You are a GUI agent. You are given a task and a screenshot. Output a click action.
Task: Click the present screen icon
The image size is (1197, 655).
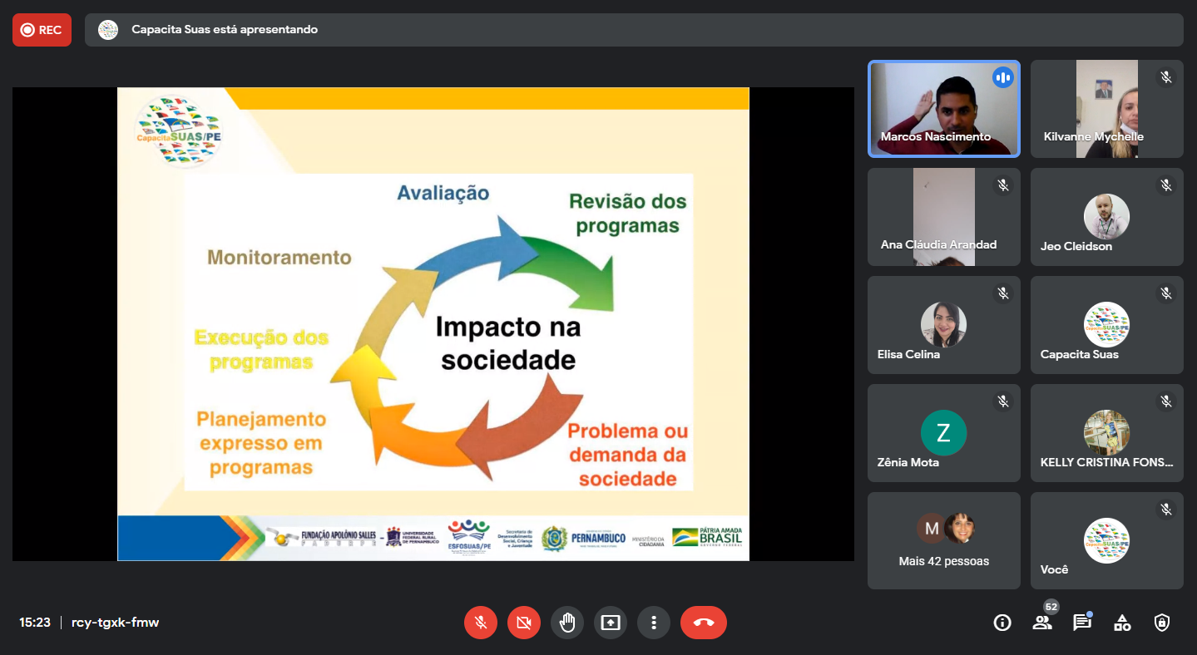(611, 622)
